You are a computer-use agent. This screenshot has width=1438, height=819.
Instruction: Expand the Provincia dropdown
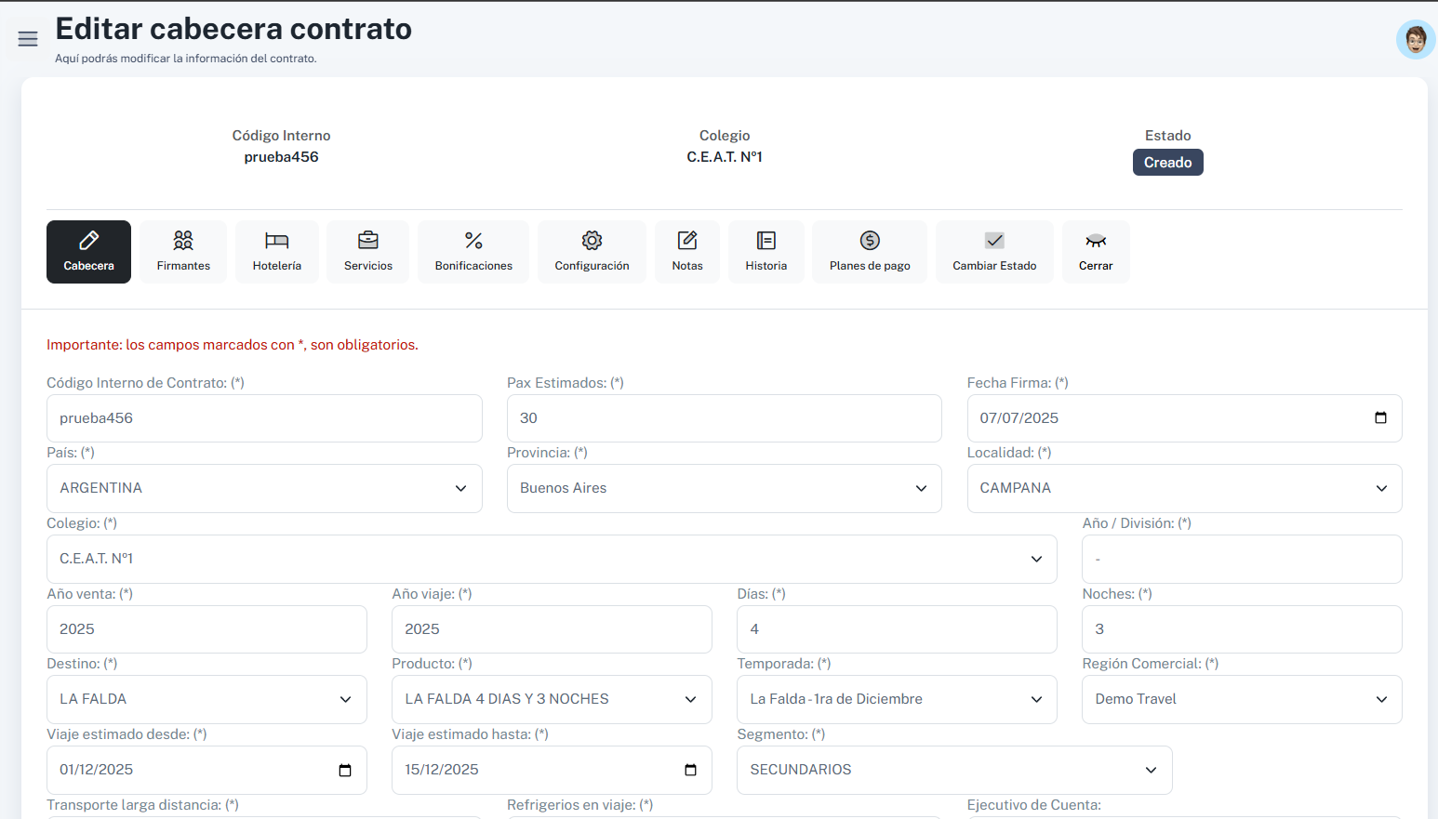[x=725, y=488]
